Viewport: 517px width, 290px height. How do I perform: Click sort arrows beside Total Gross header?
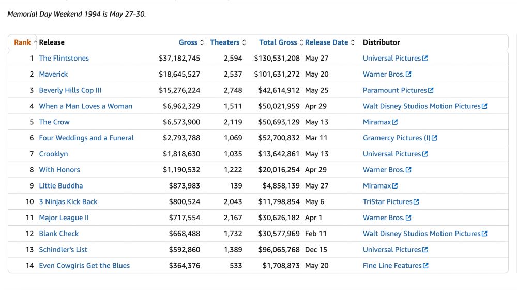pyautogui.click(x=301, y=42)
